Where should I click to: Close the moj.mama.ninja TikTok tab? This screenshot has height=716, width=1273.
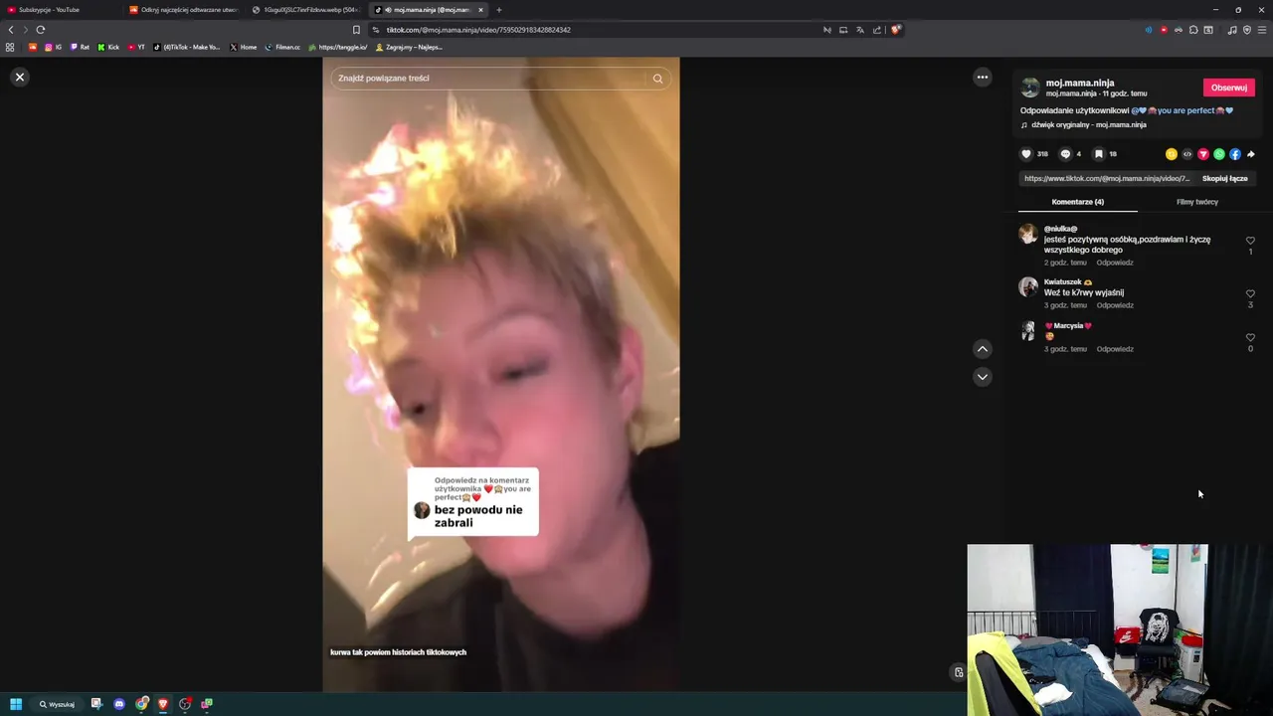click(480, 10)
